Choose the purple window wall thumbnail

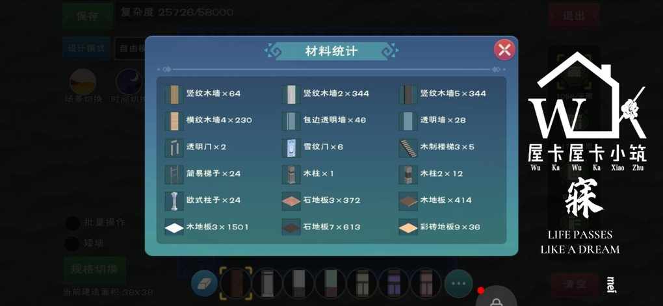click(x=395, y=283)
